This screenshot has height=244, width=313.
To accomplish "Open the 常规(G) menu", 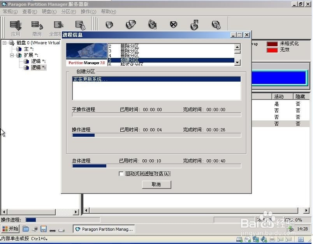I will 10,12.
